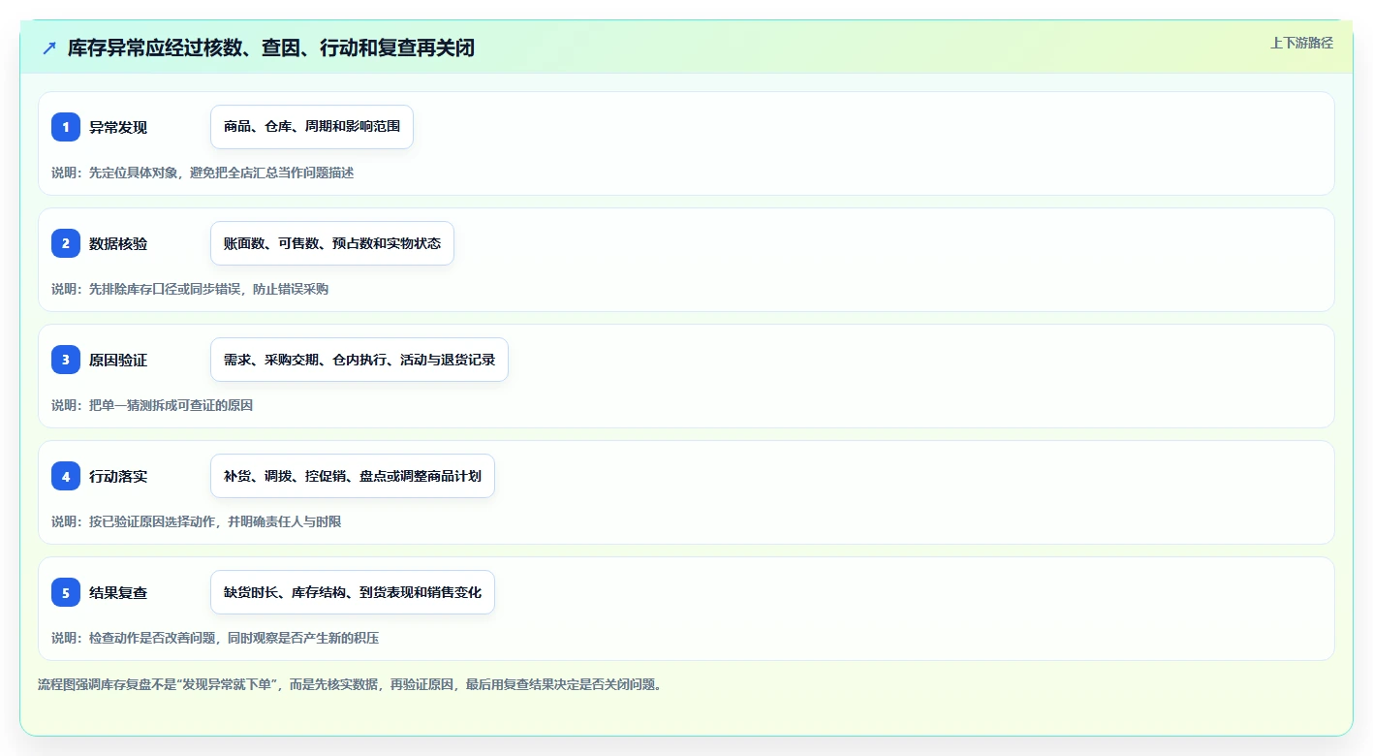Select the 原因验证 step heading
The image size is (1373, 756).
pyautogui.click(x=118, y=360)
